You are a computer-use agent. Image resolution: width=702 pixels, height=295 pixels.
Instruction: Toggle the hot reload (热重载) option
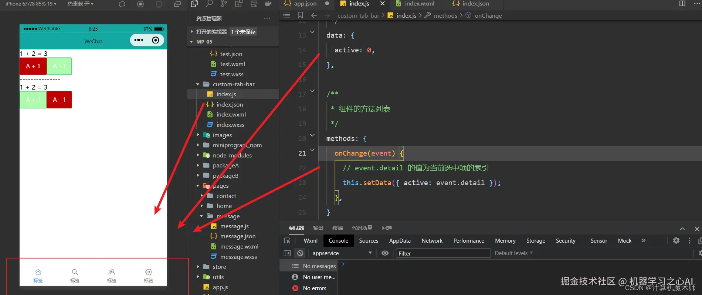click(80, 4)
